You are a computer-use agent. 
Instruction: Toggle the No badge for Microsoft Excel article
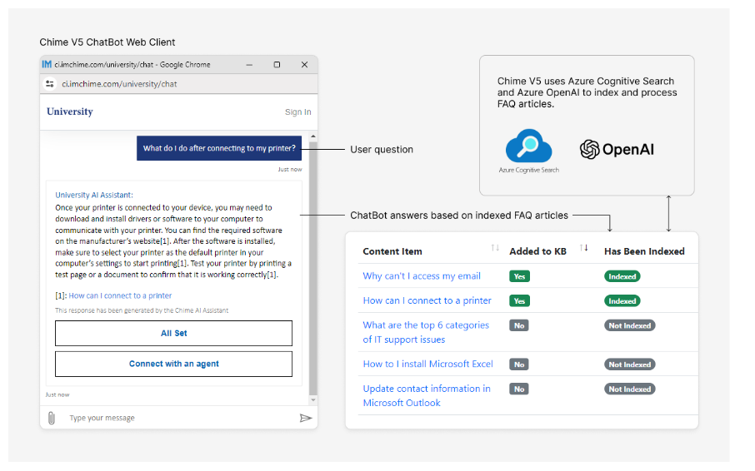(x=519, y=364)
